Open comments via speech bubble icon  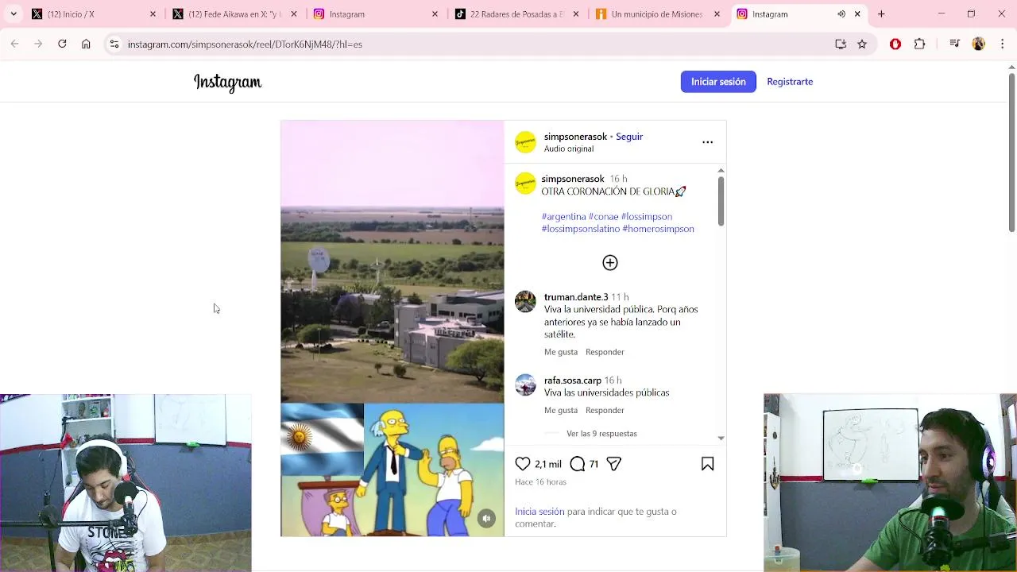[578, 464]
